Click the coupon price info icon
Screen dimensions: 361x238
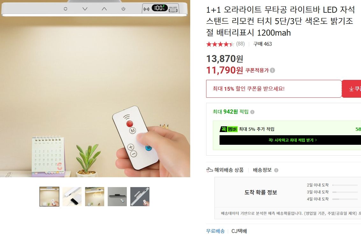click(x=272, y=70)
